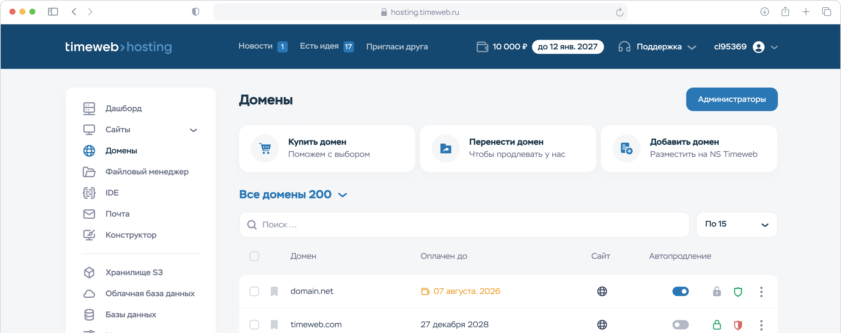841x333 pixels.
Task: Click the Transfer domain folder icon
Action: click(446, 148)
